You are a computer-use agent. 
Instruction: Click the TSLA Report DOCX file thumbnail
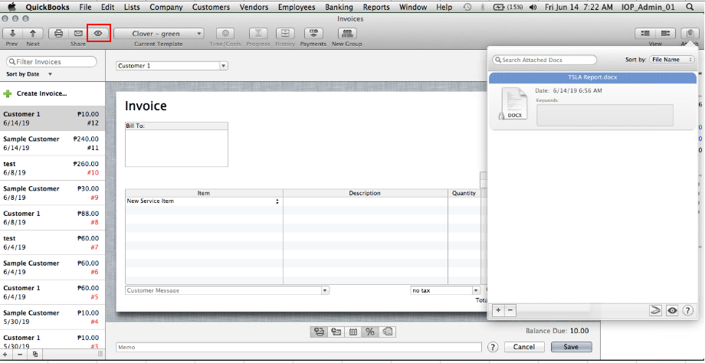pyautogui.click(x=513, y=104)
